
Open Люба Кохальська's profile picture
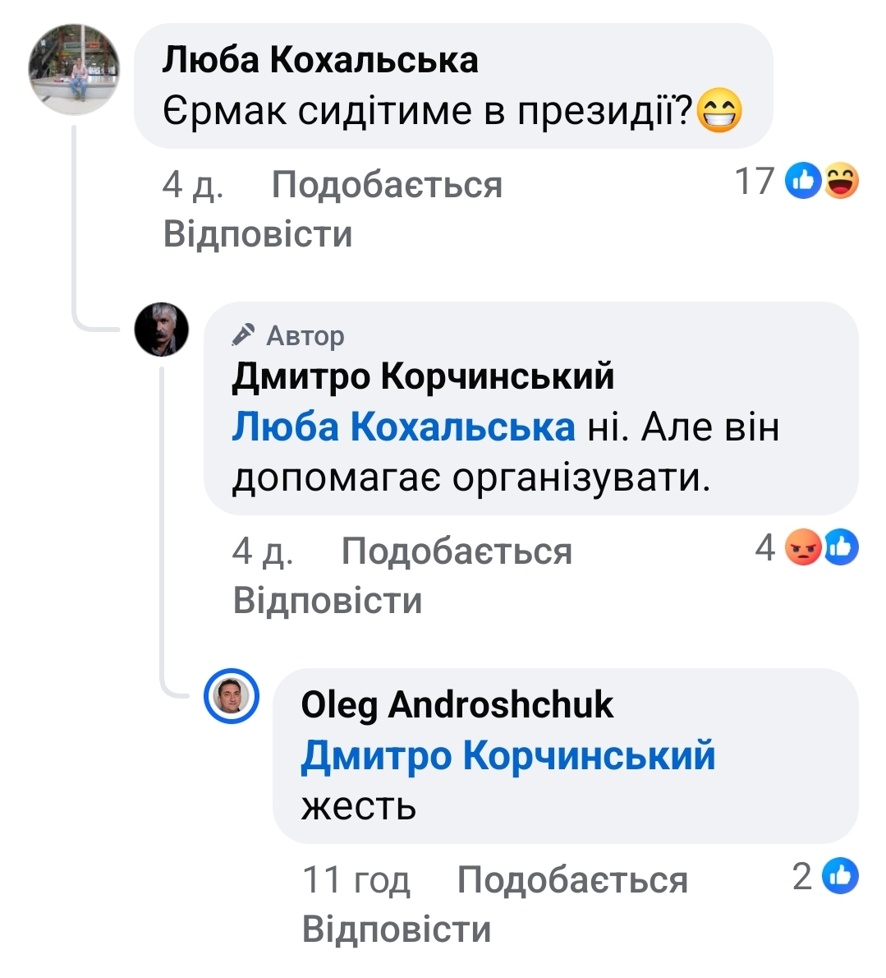pos(74,70)
